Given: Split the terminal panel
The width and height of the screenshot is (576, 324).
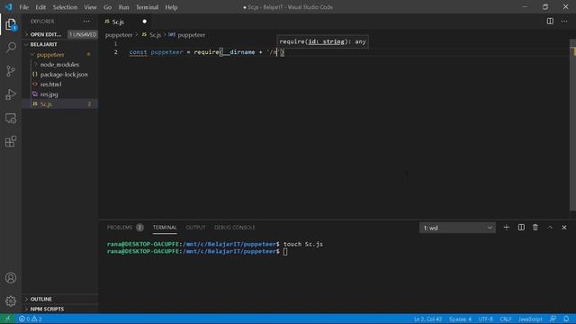Looking at the screenshot, I should coord(521,228).
